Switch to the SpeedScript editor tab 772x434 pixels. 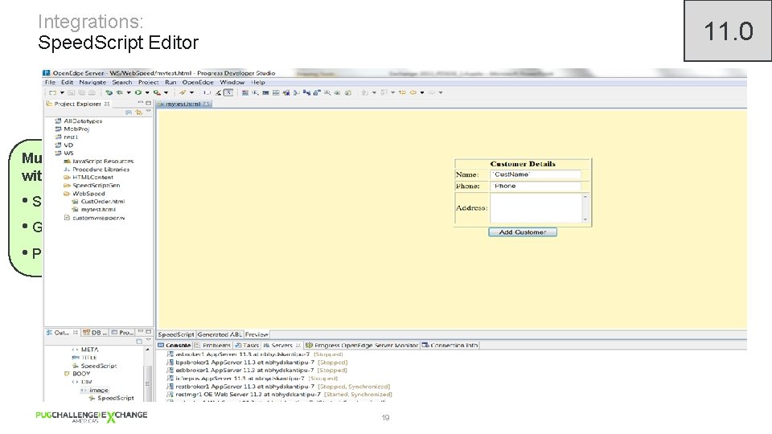coord(176,334)
